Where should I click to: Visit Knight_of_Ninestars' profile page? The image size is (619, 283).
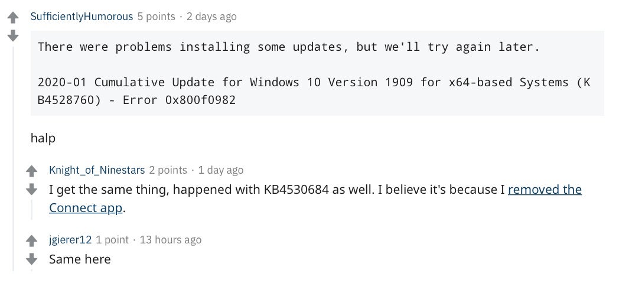97,170
